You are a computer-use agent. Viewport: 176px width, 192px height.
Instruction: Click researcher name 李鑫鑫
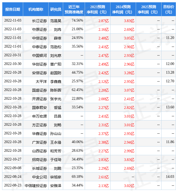(56, 82)
